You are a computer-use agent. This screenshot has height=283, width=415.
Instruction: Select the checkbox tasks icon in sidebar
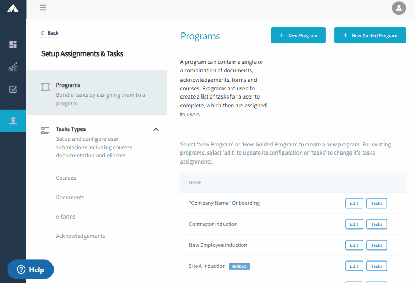click(x=13, y=90)
